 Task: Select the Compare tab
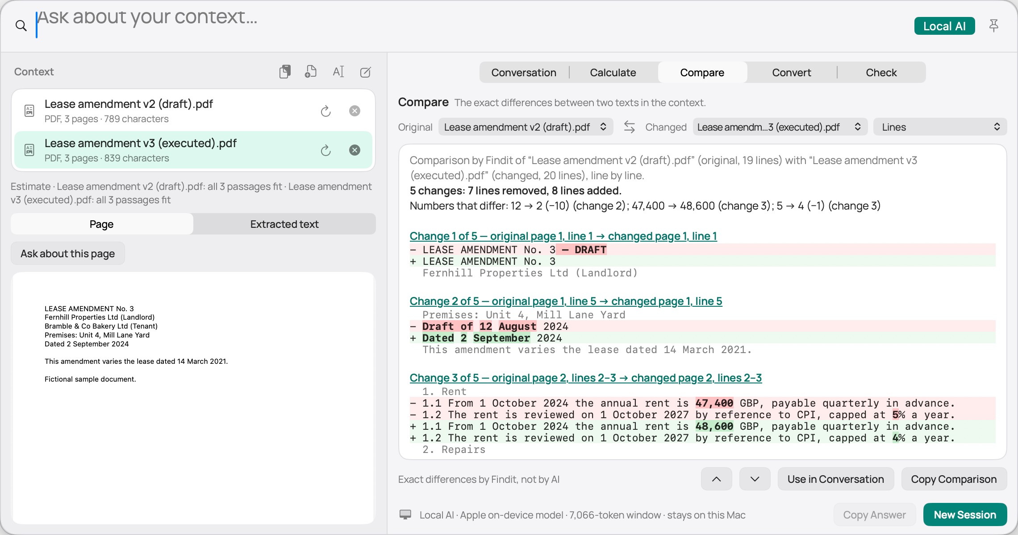coord(702,72)
